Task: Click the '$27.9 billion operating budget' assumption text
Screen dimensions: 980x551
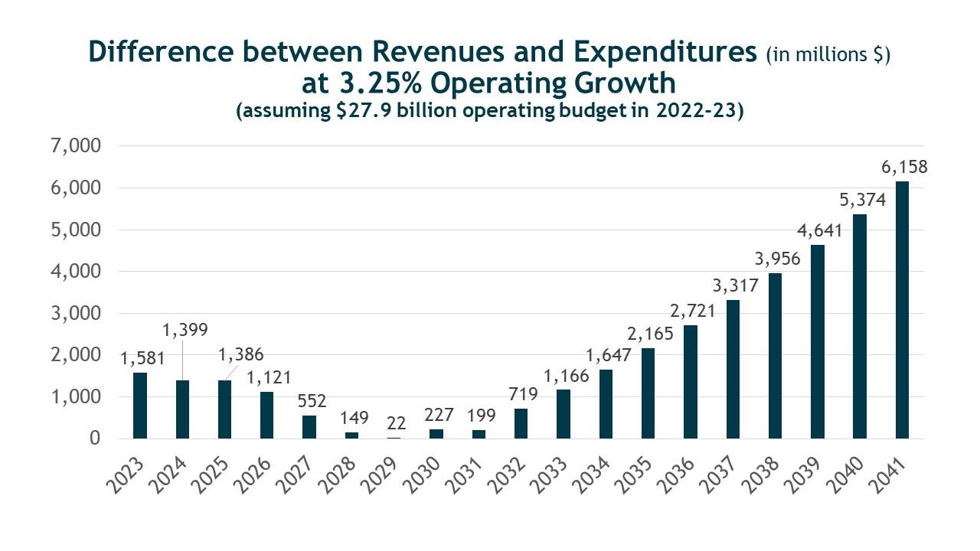Action: (490, 109)
